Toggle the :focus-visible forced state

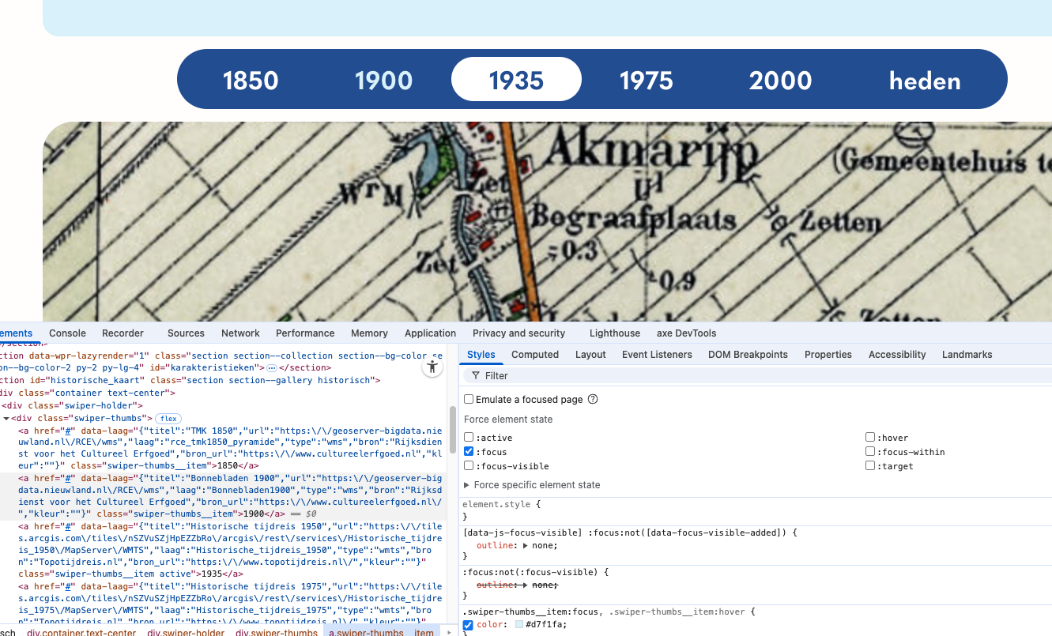(469, 466)
